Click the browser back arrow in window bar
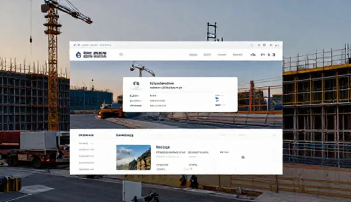 point(75,45)
